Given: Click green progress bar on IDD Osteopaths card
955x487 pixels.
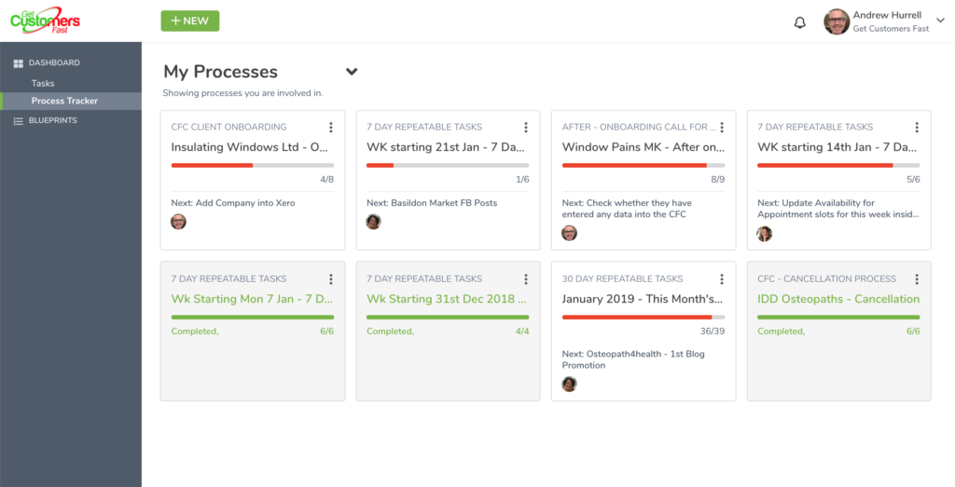Looking at the screenshot, I should pos(838,318).
